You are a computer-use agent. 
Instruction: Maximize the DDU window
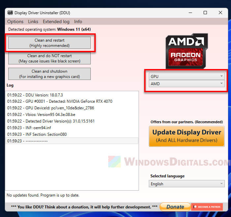tap(205, 13)
